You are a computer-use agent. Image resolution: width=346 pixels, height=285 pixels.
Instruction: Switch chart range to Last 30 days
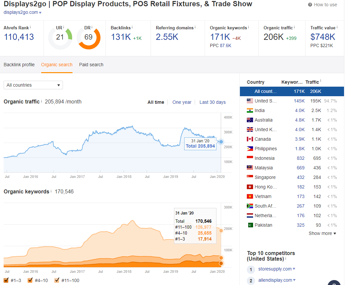coord(213,102)
